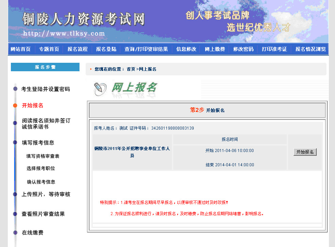This screenshot has height=247, width=335.
Task: Open 查询/打印资审结果 page
Action: click(x=146, y=49)
